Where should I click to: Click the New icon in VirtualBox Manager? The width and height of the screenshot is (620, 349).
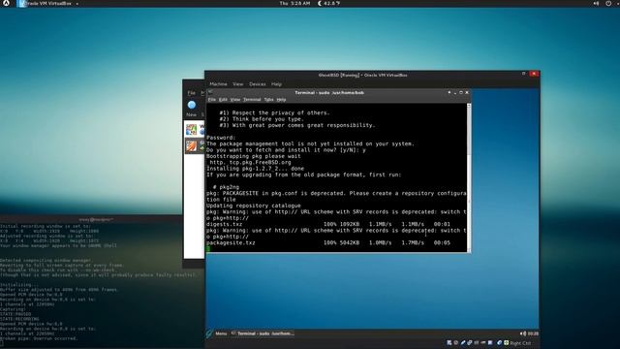[x=192, y=105]
